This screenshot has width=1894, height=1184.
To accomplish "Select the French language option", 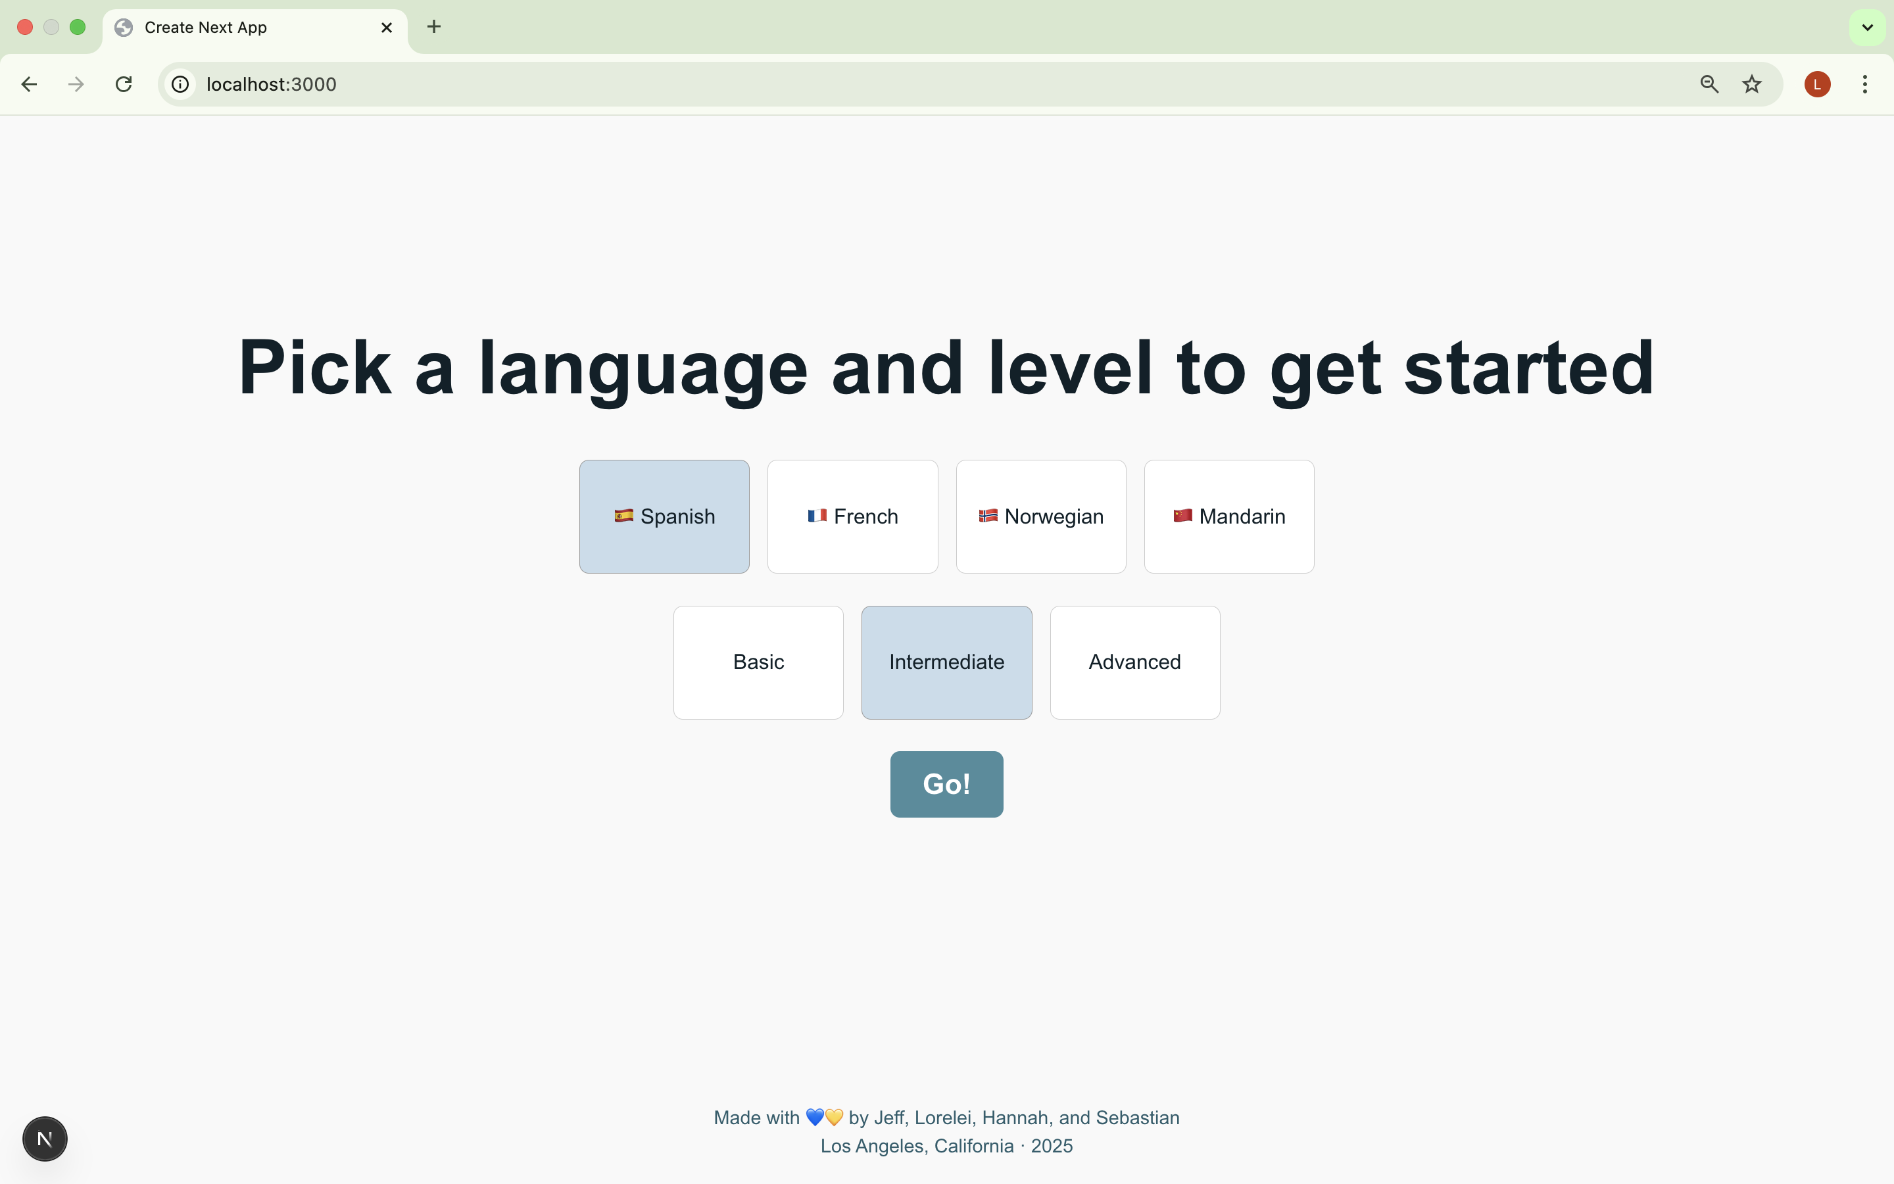I will tap(852, 516).
